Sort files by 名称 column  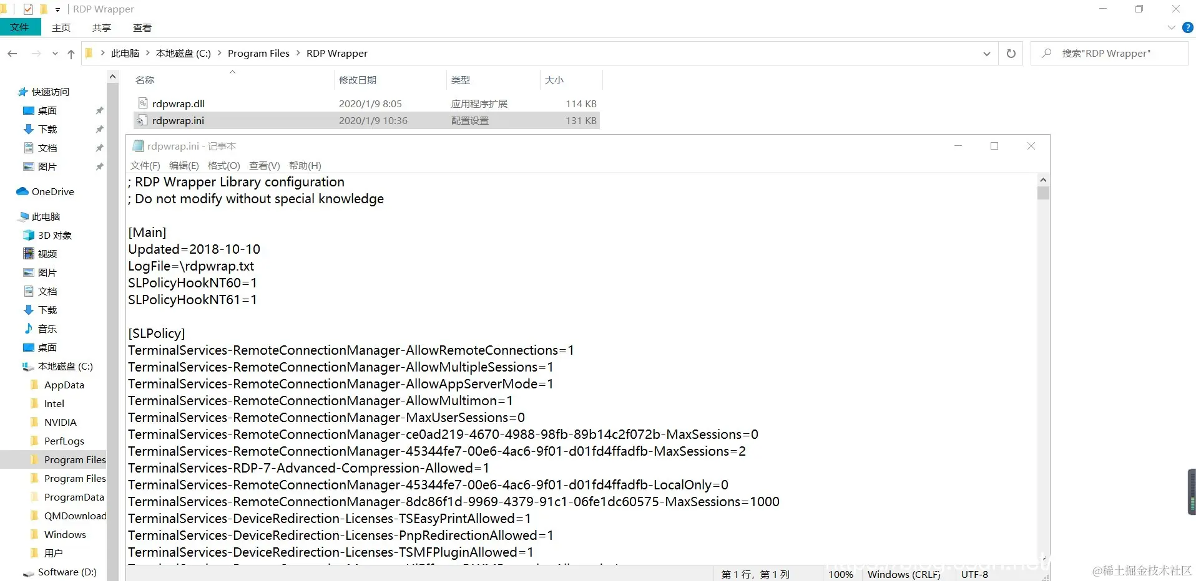coord(145,80)
